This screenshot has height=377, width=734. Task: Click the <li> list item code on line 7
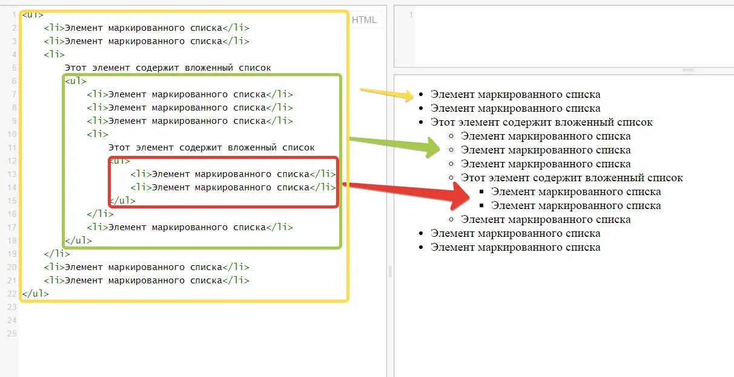pyautogui.click(x=190, y=94)
